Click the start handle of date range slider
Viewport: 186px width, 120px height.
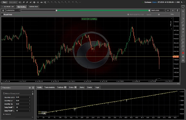point(56,10)
